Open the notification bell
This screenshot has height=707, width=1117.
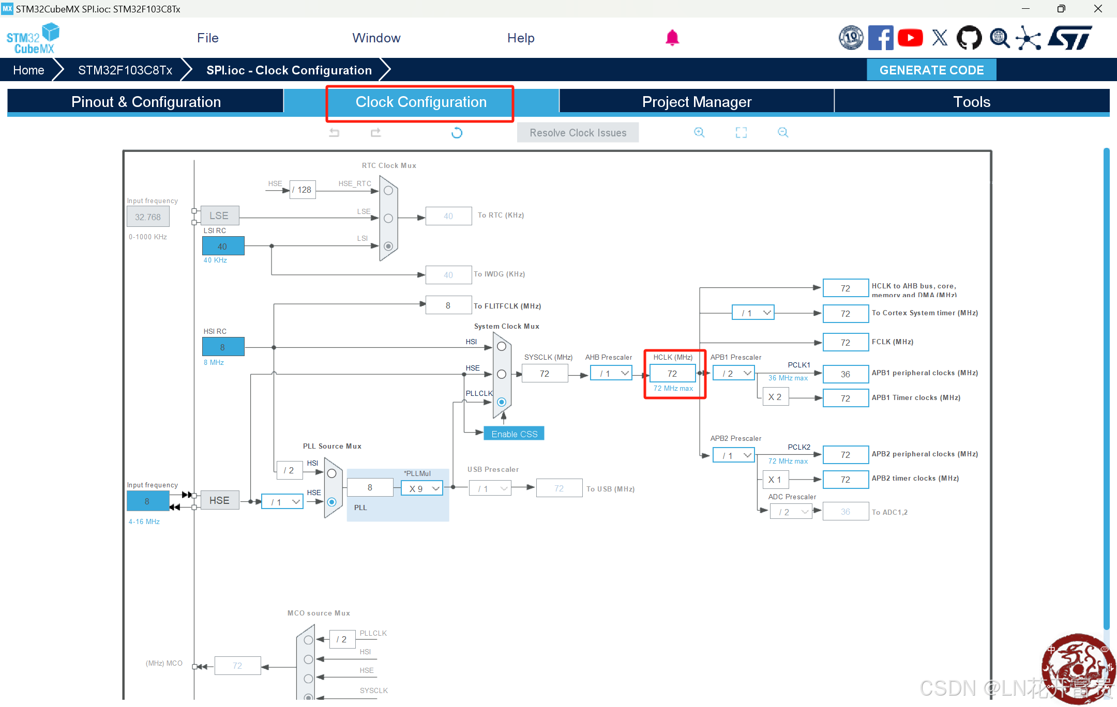pos(672,38)
